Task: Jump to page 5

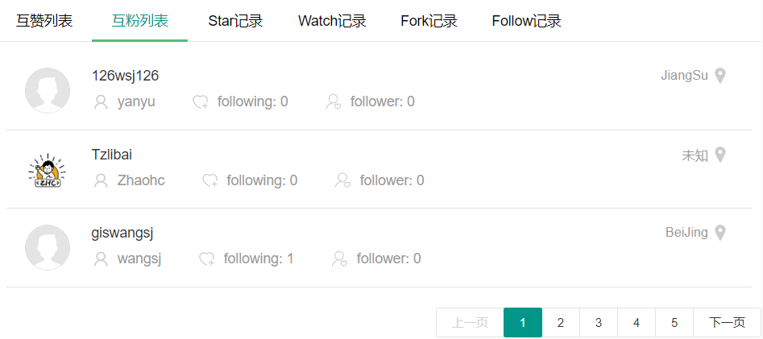Action: (x=674, y=322)
